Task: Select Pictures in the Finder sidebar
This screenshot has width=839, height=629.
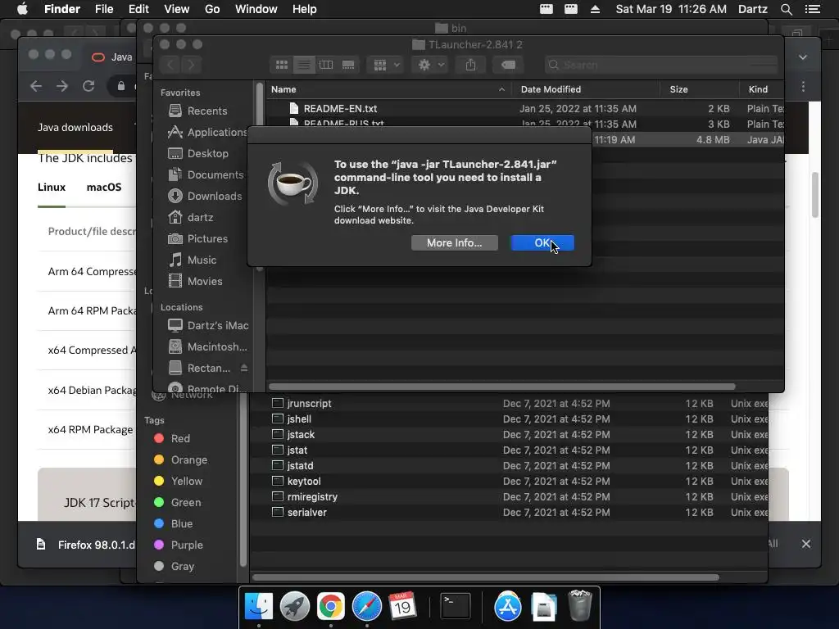Action: pos(198,239)
